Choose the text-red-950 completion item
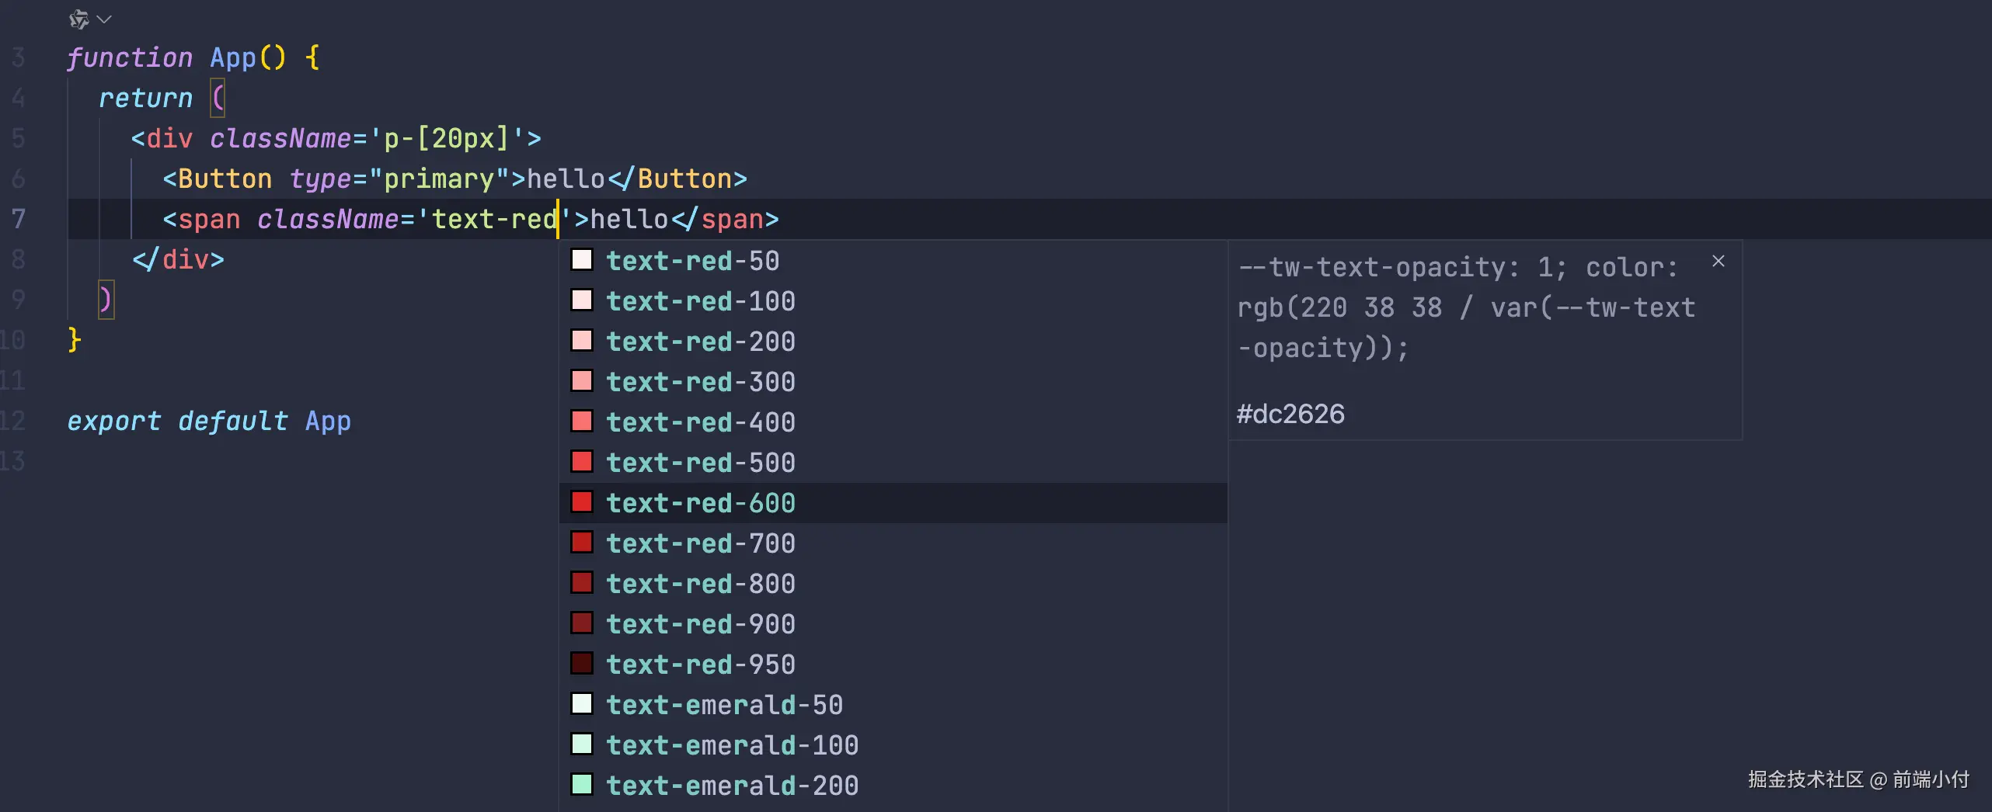Viewport: 1992px width, 812px height. click(x=700, y=665)
